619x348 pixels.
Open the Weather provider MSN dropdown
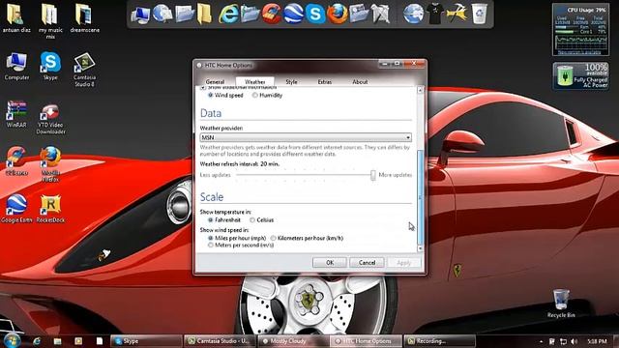tap(306, 137)
